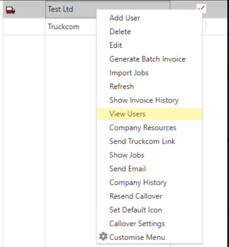Choose Add User from the context menu

pos(125,18)
